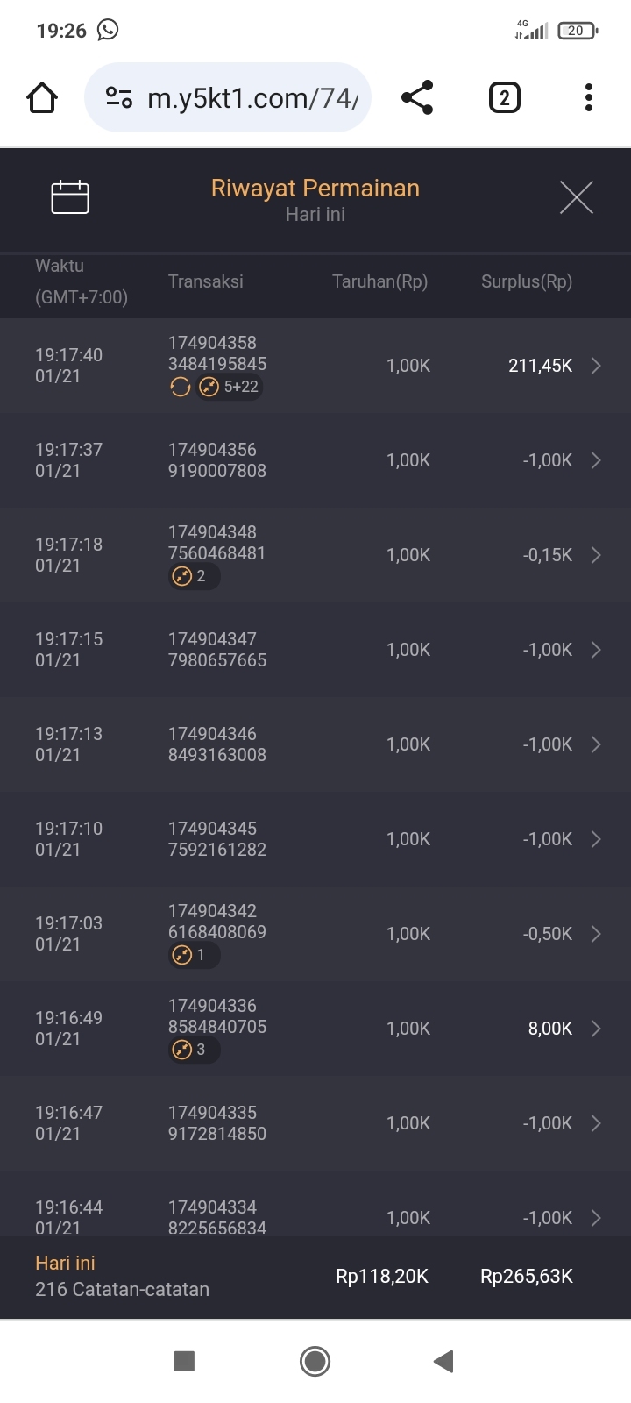
Task: Expand the 19:17:37 transaction row chevron
Action: click(x=596, y=460)
